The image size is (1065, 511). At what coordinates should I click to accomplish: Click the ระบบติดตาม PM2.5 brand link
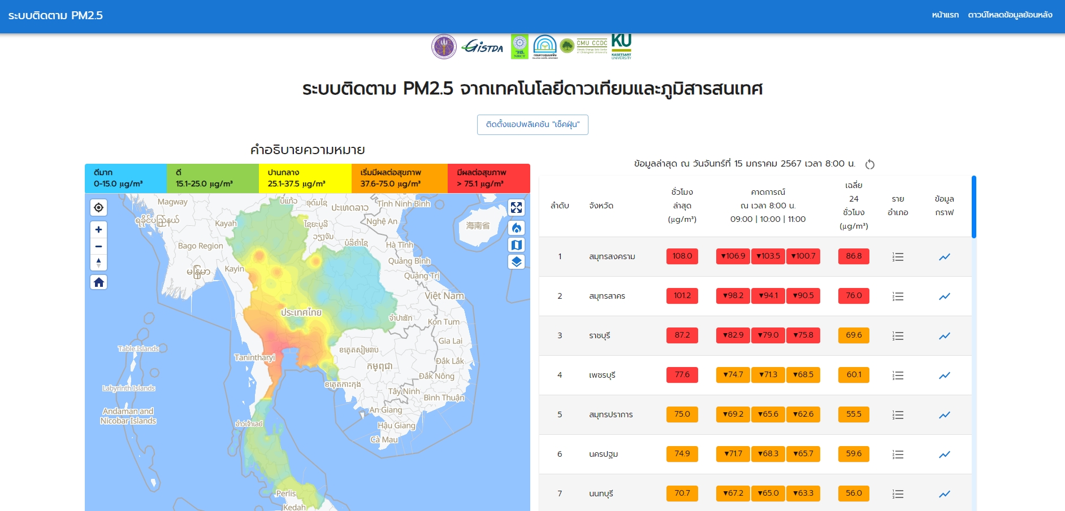tap(55, 16)
